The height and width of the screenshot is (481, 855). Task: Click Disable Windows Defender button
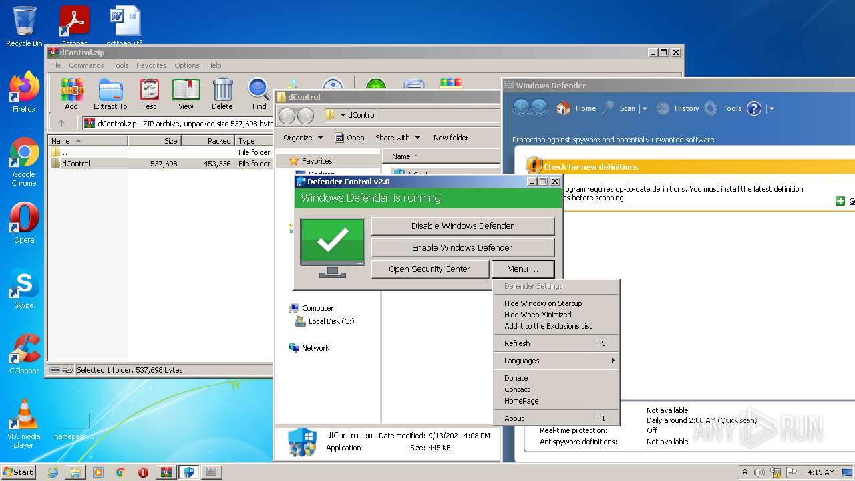[462, 226]
